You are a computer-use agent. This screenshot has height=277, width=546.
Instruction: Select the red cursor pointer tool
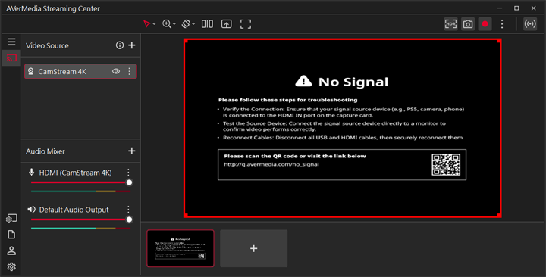coord(147,24)
